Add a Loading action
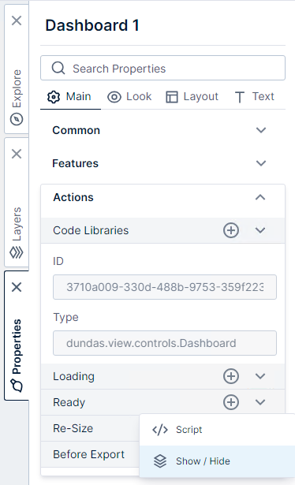Viewport: 295px width, 485px height. point(231,376)
